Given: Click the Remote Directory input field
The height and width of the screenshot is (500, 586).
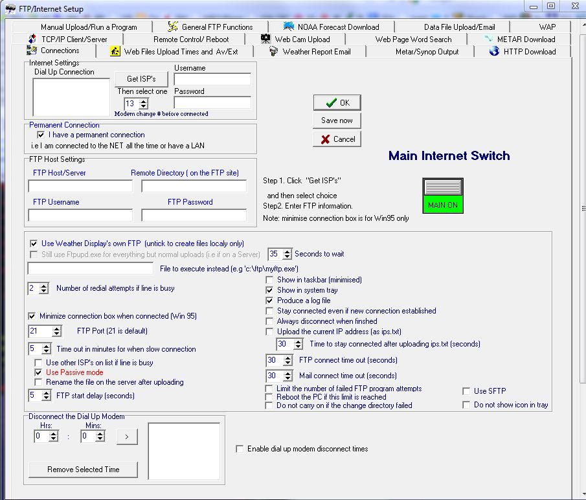Looking at the screenshot, I should coord(194,186).
